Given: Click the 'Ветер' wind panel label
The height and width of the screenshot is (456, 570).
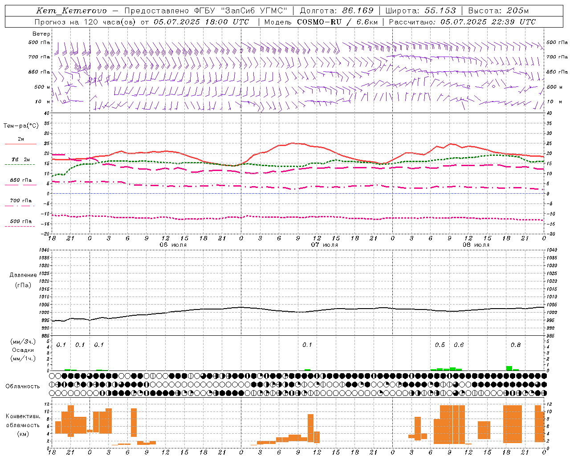Looking at the screenshot, I should click(41, 34).
